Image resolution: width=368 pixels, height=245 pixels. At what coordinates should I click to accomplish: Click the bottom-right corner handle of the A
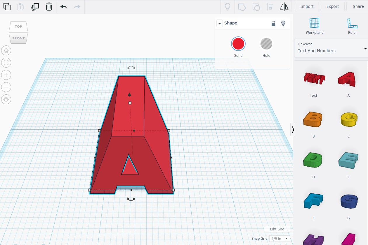click(x=173, y=190)
